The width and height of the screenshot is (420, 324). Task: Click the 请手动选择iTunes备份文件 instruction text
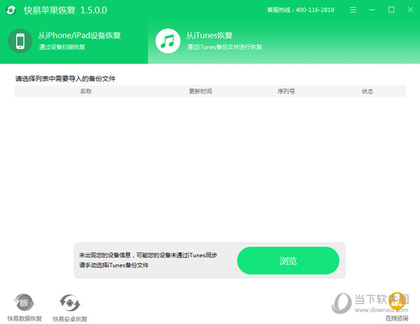[x=113, y=265]
